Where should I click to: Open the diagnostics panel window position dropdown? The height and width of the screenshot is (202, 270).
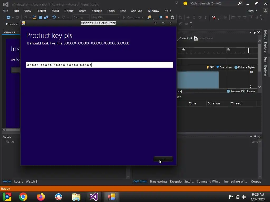[251, 32]
